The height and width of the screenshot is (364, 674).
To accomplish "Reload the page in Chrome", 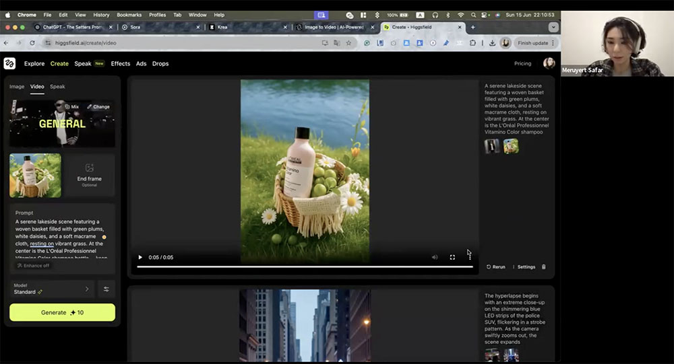I will (33, 42).
